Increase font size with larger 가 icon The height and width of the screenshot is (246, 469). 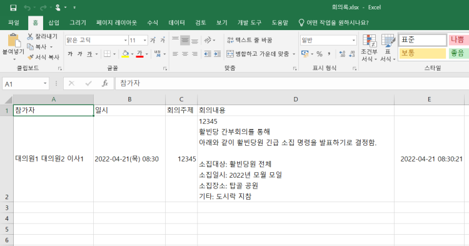[153, 40]
